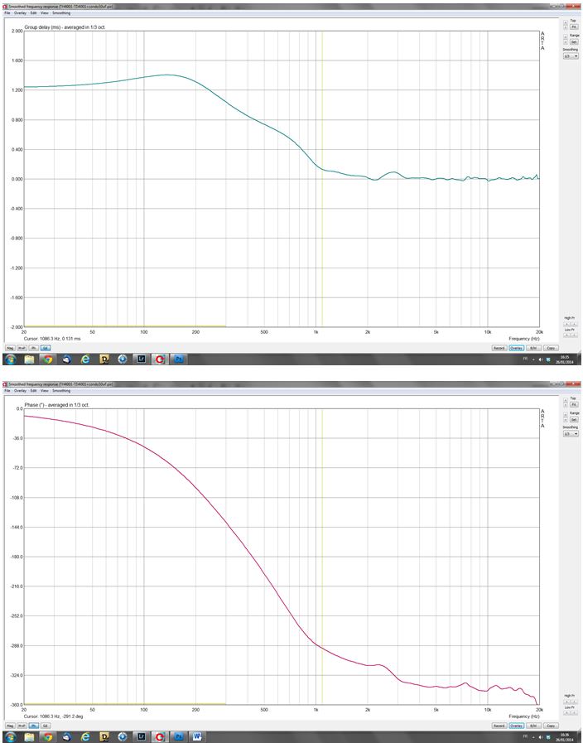The width and height of the screenshot is (583, 743).
Task: Expand Smoothing 1/3 dropdown in Phase window
Action: (x=571, y=433)
